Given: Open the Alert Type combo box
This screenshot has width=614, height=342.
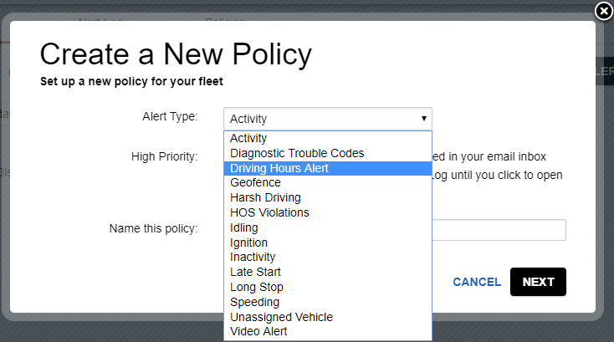Looking at the screenshot, I should click(328, 119).
